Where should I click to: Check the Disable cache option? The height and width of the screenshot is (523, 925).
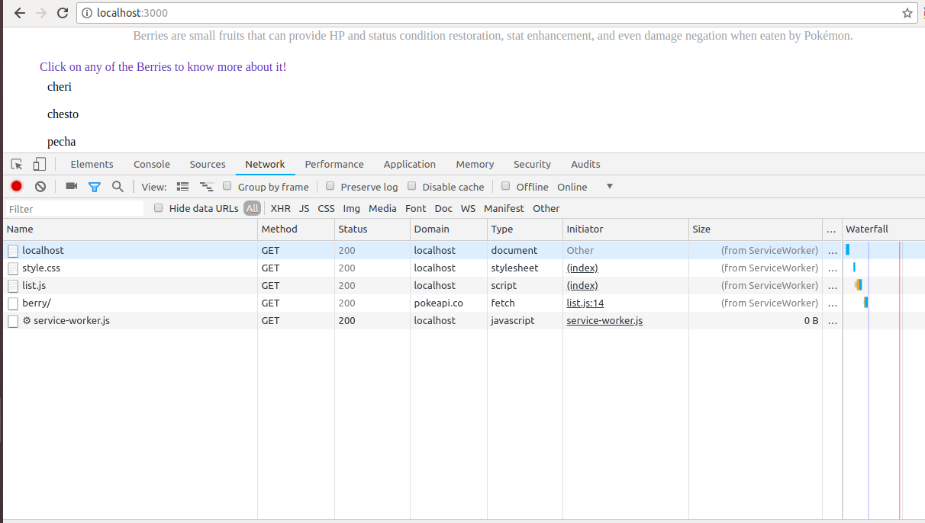412,186
